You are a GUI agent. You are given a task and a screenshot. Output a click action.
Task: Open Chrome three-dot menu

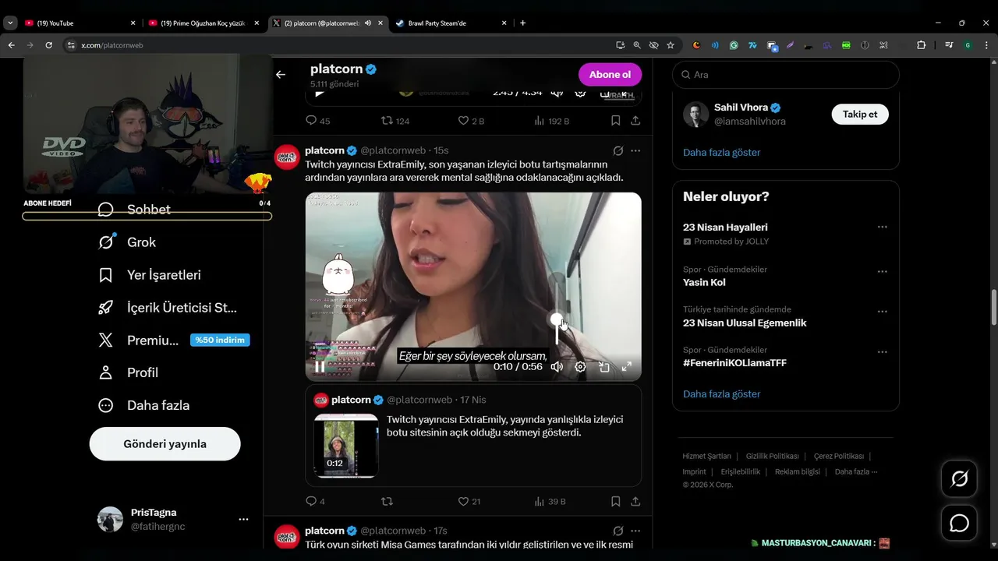[x=988, y=45]
